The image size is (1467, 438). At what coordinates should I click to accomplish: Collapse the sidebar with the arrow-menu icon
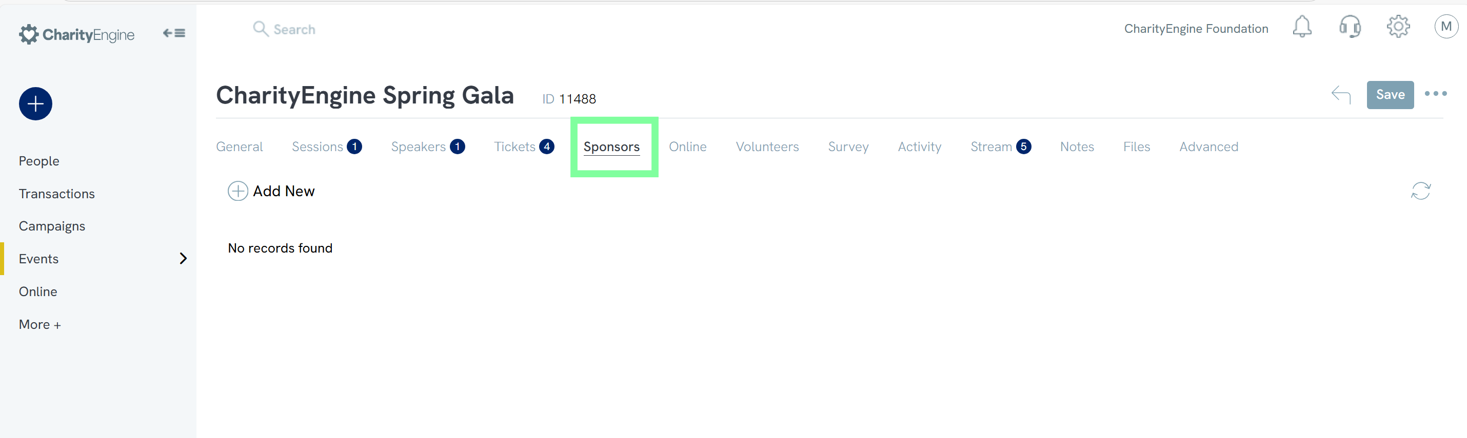[174, 33]
